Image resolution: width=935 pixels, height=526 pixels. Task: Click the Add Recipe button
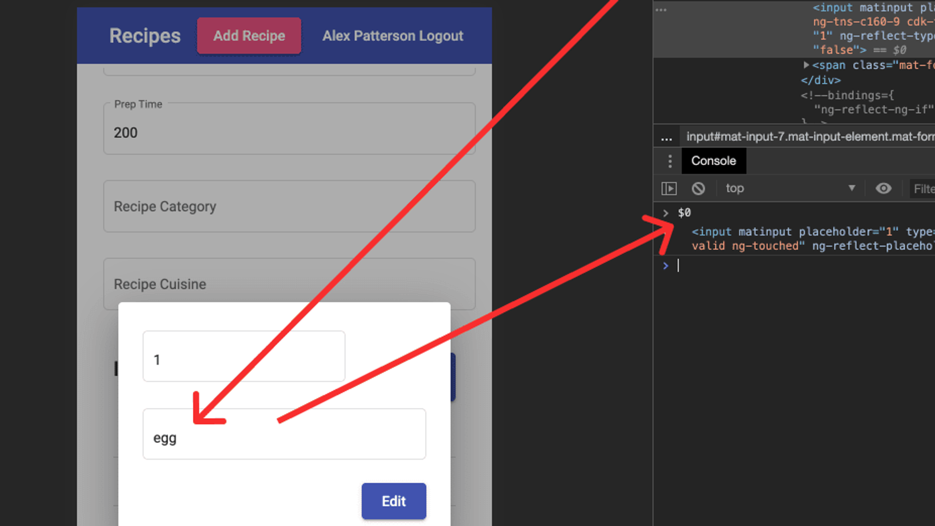[x=249, y=36]
